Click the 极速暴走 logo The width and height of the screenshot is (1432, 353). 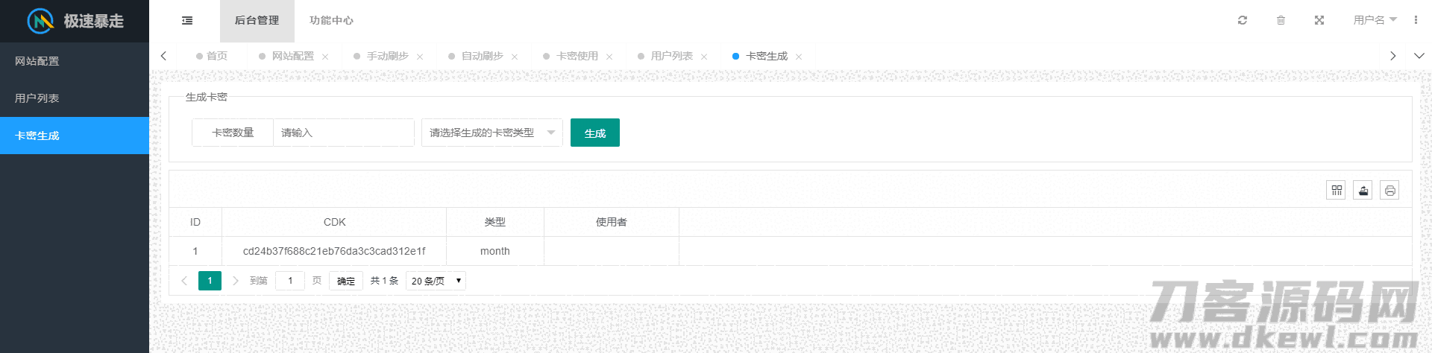pos(75,21)
